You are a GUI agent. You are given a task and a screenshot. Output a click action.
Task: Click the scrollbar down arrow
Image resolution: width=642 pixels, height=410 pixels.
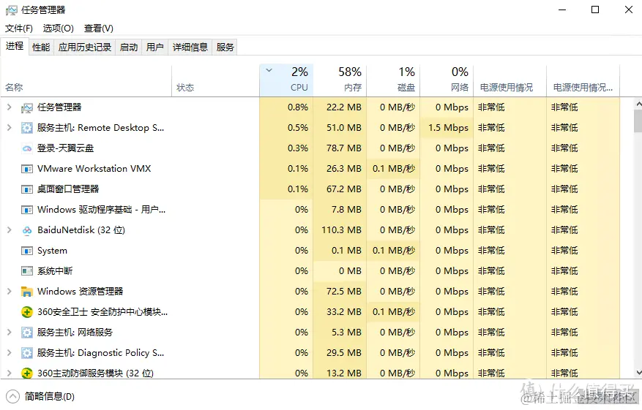coord(638,373)
